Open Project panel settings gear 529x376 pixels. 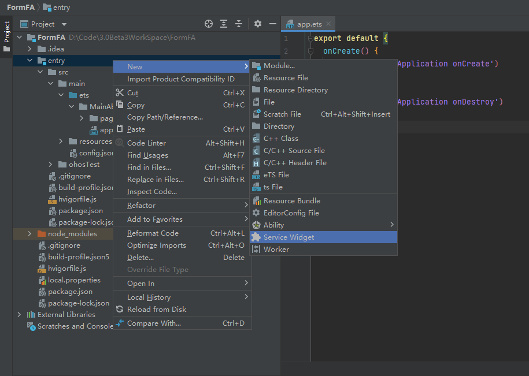coord(258,24)
